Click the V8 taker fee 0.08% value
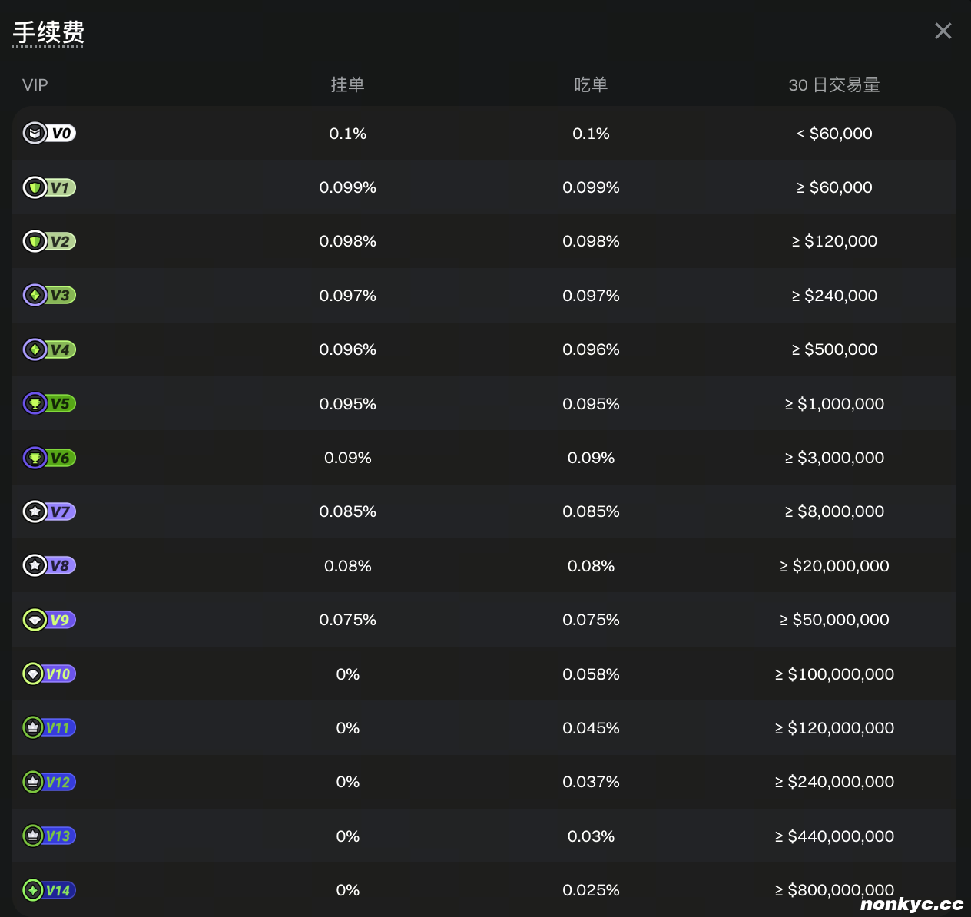 pos(591,566)
